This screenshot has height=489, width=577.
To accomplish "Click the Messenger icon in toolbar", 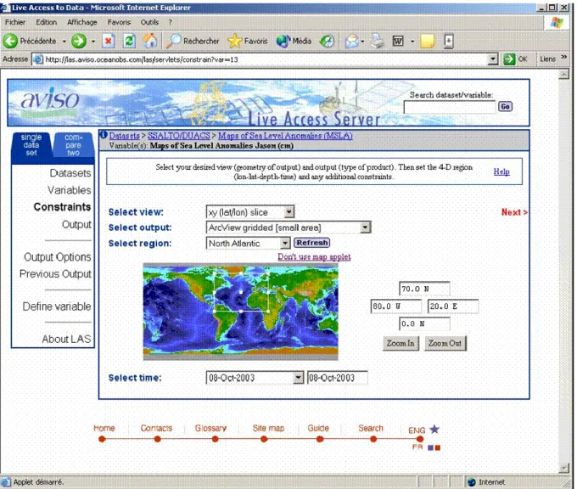I will pos(449,41).
